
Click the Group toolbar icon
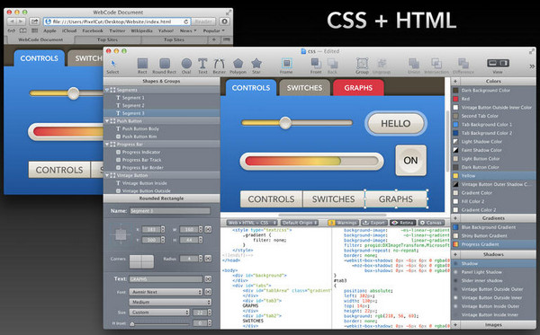(x=362, y=63)
